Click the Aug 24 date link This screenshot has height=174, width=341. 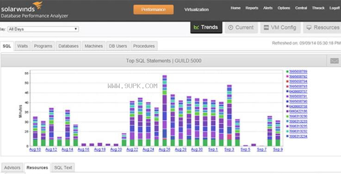pyautogui.click(x=148, y=150)
